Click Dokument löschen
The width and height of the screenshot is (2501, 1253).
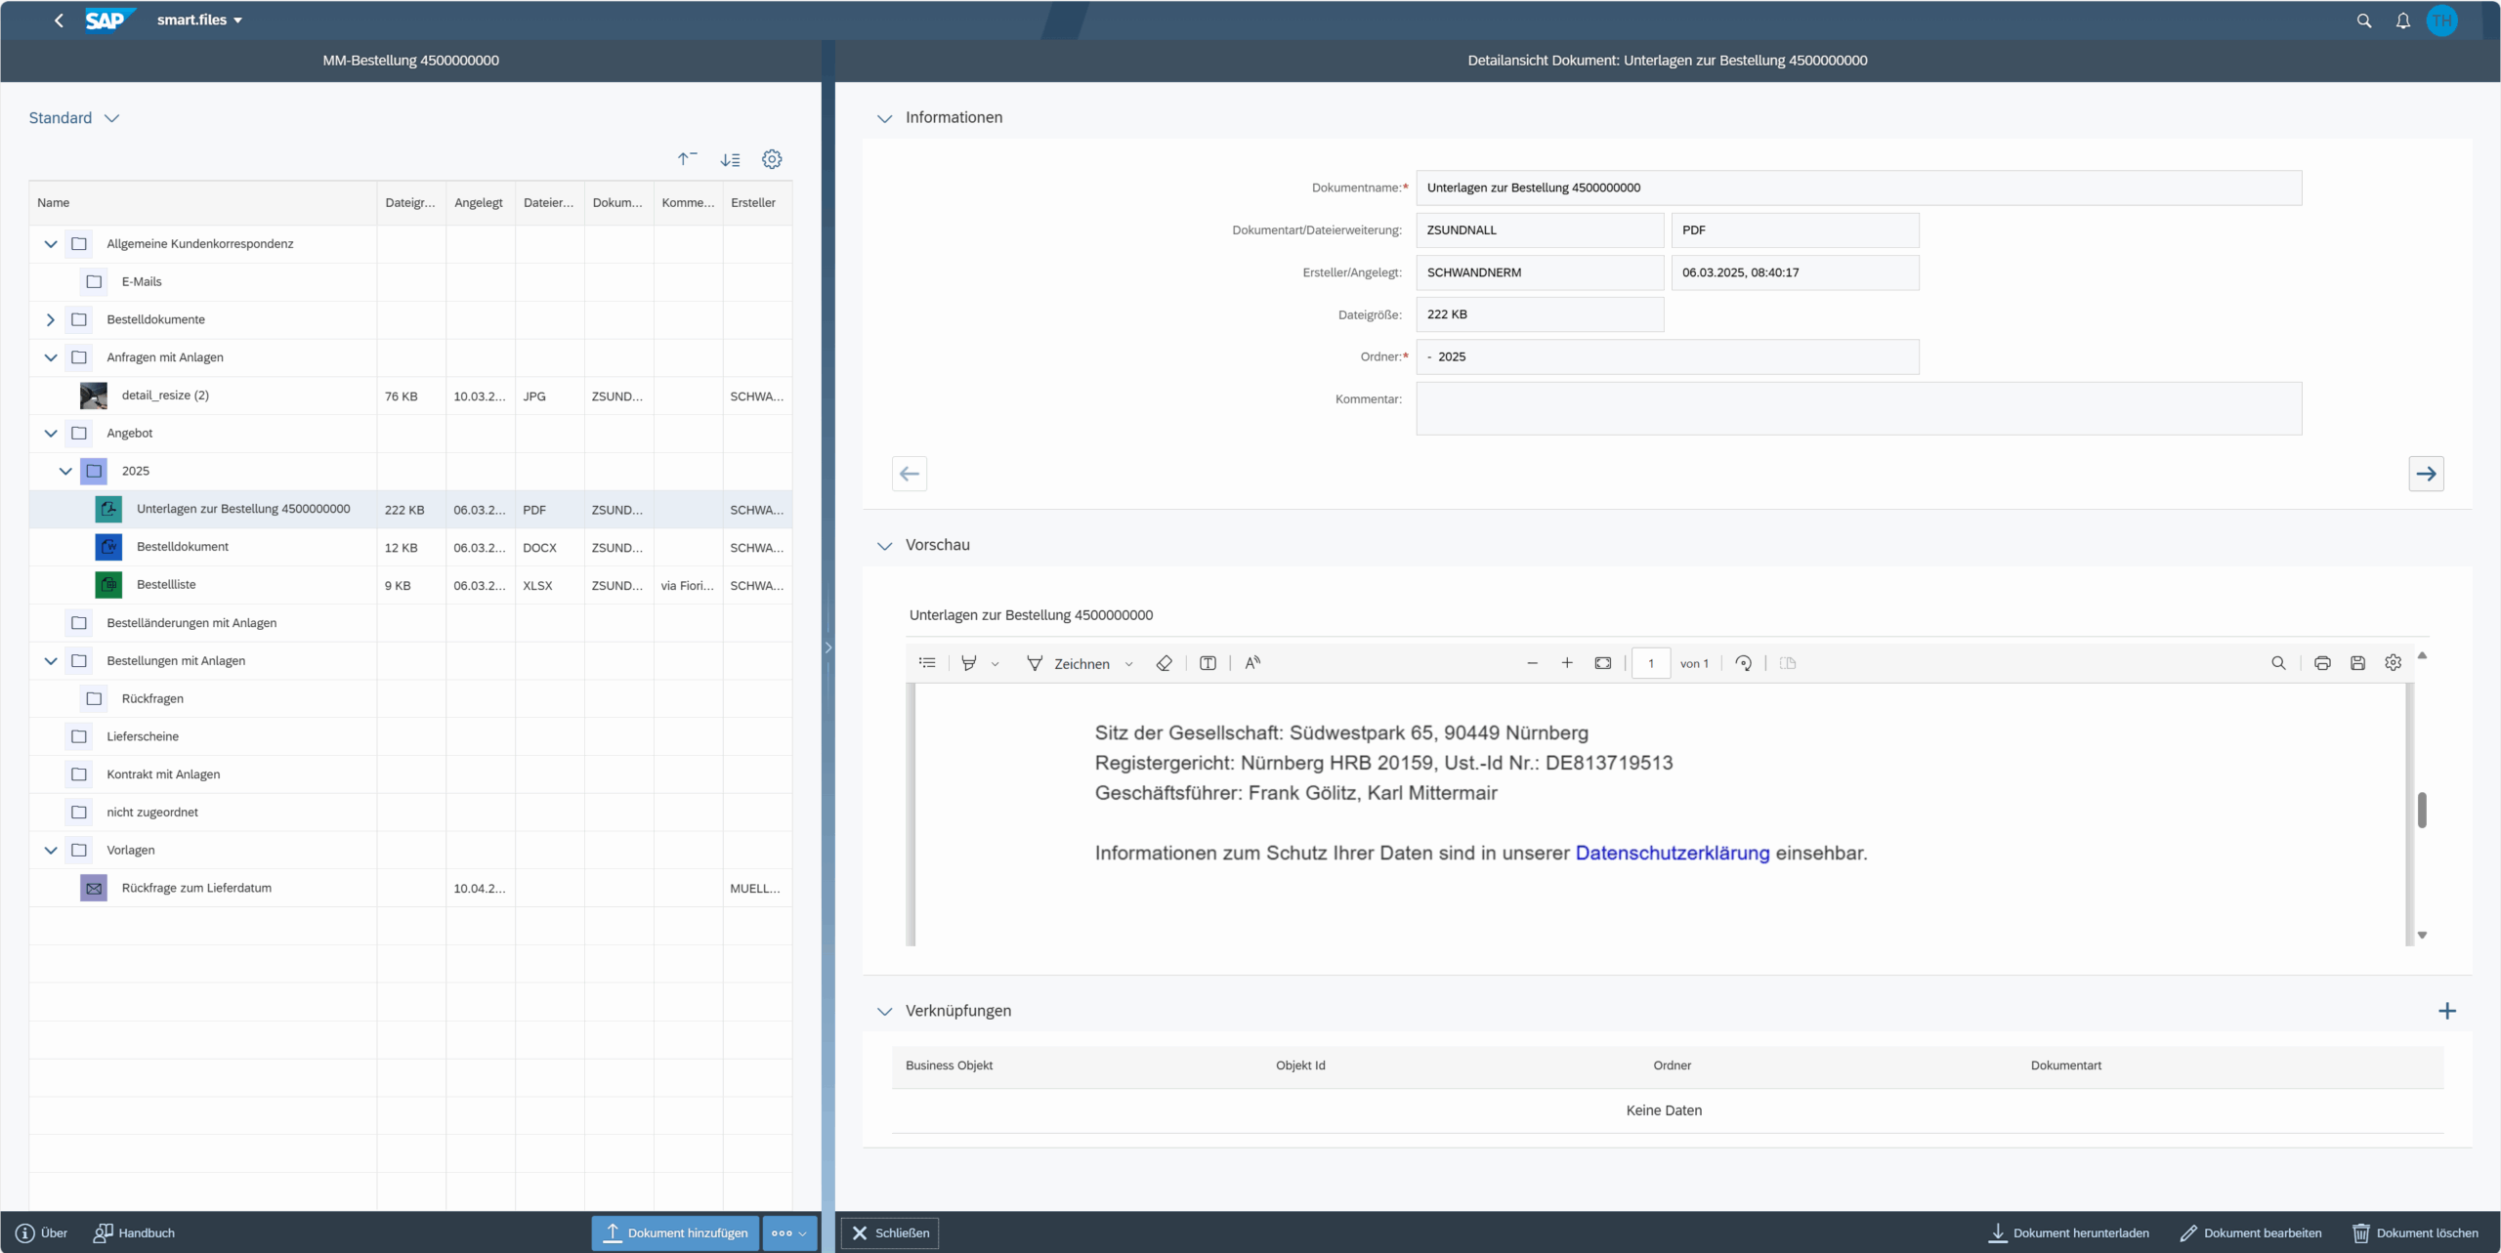(x=2415, y=1233)
